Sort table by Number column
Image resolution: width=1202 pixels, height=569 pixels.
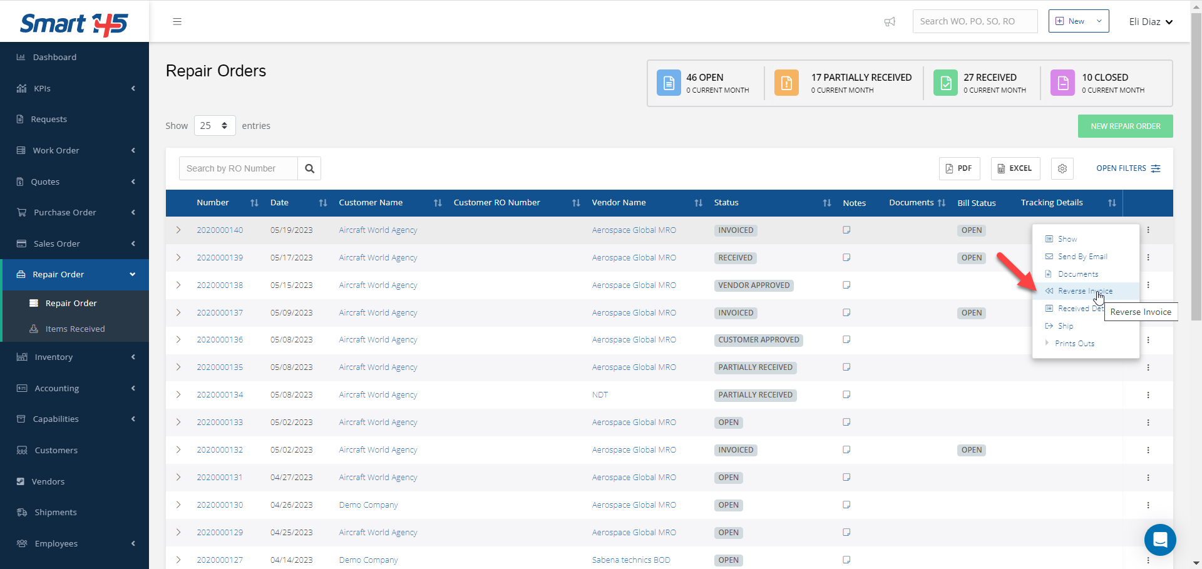254,203
